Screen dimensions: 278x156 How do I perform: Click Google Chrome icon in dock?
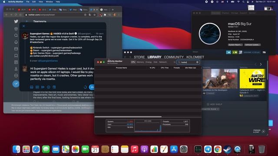[218, 149]
